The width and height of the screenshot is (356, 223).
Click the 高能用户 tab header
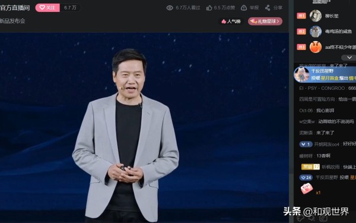(322, 2)
